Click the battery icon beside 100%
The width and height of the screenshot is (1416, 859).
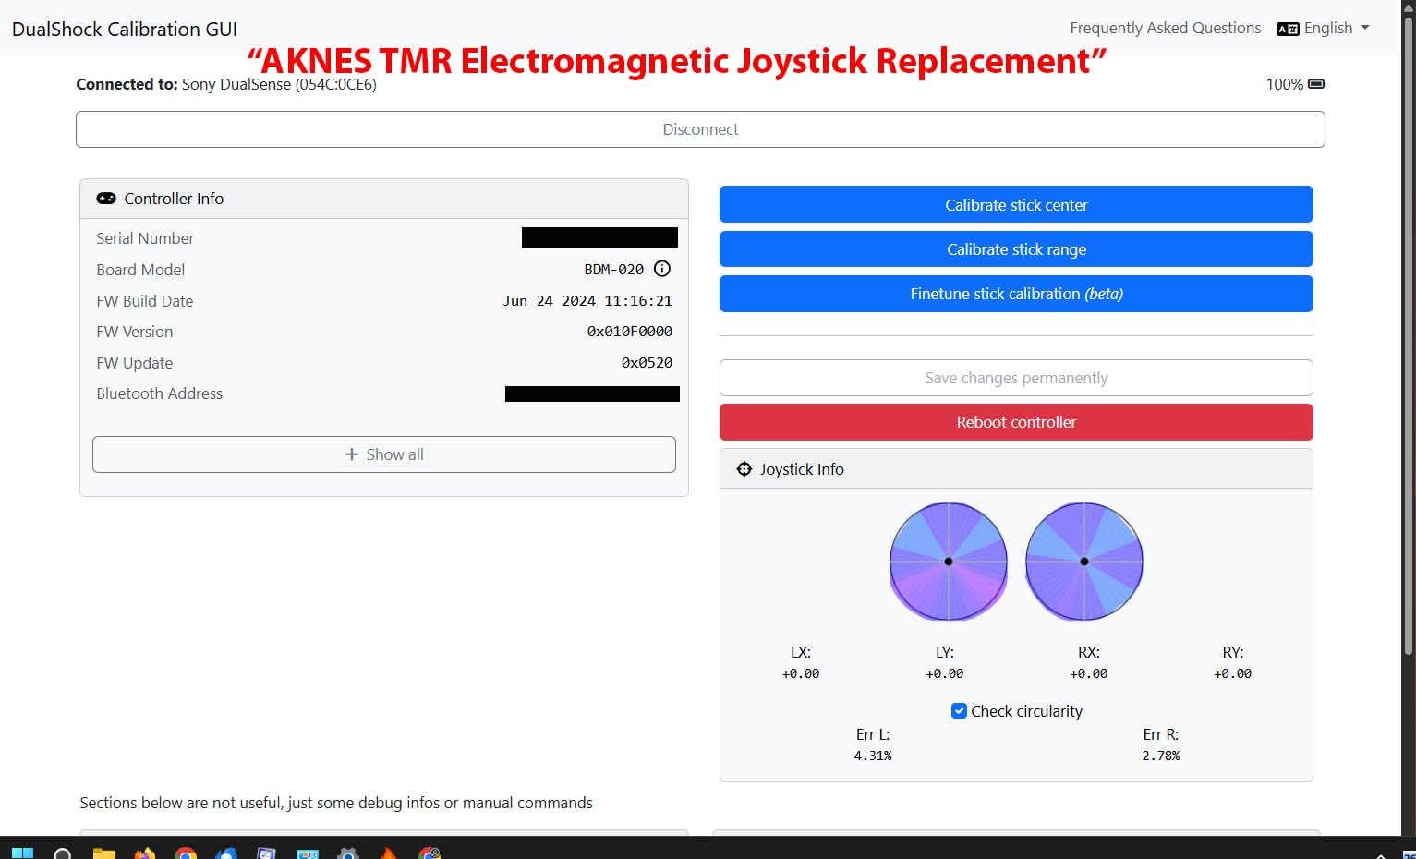point(1317,84)
